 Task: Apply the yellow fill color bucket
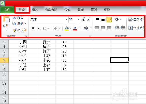pyautogui.click(x=67, y=28)
